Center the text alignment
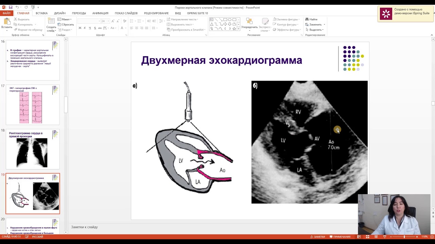Image resolution: width=435 pixels, height=244 pixels. (x=137, y=28)
